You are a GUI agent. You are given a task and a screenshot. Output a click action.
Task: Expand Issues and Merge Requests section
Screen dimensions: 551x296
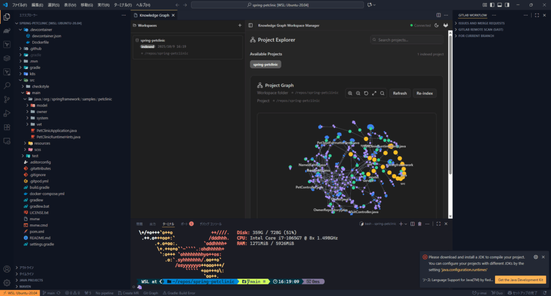point(481,24)
